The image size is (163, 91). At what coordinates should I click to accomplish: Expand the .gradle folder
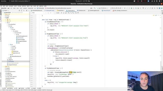tap(4, 14)
